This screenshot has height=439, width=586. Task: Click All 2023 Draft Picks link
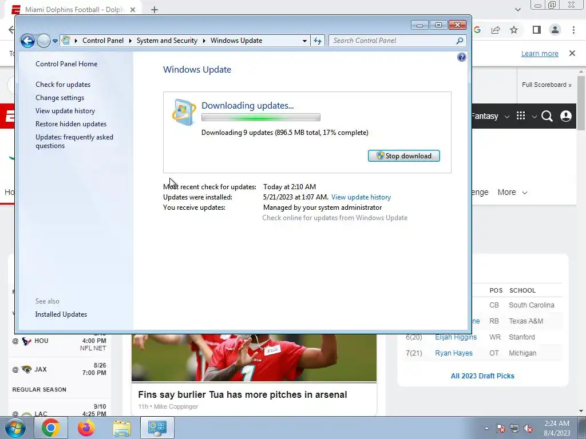click(482, 376)
